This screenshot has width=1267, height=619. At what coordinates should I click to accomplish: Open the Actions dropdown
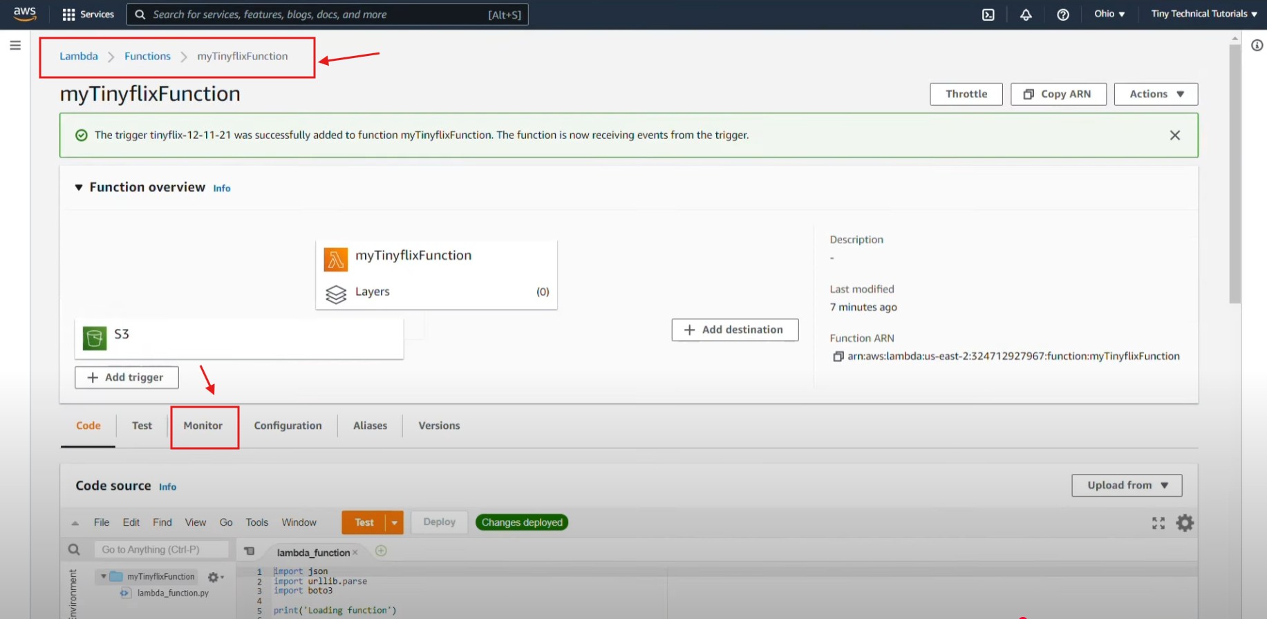click(x=1156, y=94)
